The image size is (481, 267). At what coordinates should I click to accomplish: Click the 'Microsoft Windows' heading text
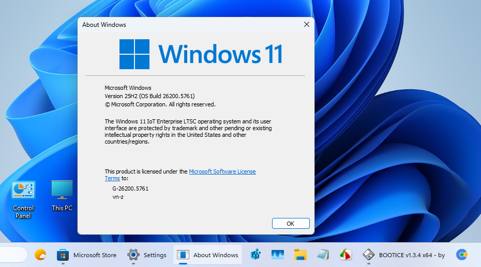click(x=128, y=88)
